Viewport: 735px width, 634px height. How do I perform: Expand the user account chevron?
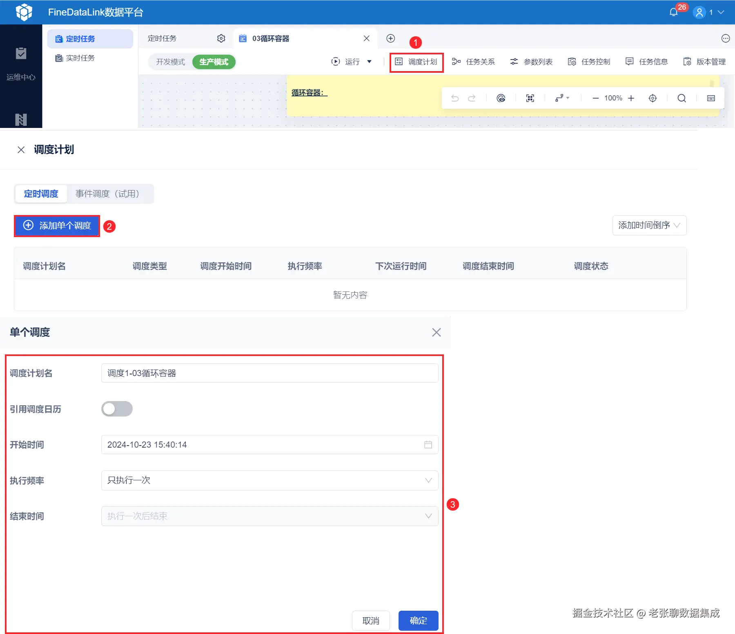coord(721,12)
